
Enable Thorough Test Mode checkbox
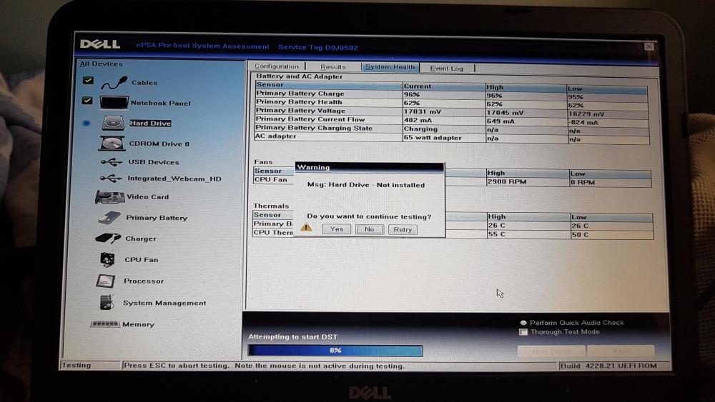pos(523,332)
